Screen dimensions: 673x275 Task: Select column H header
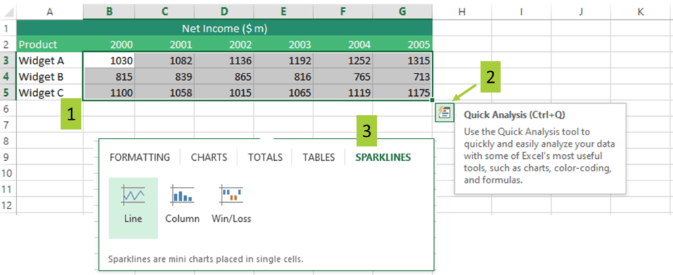tap(462, 12)
